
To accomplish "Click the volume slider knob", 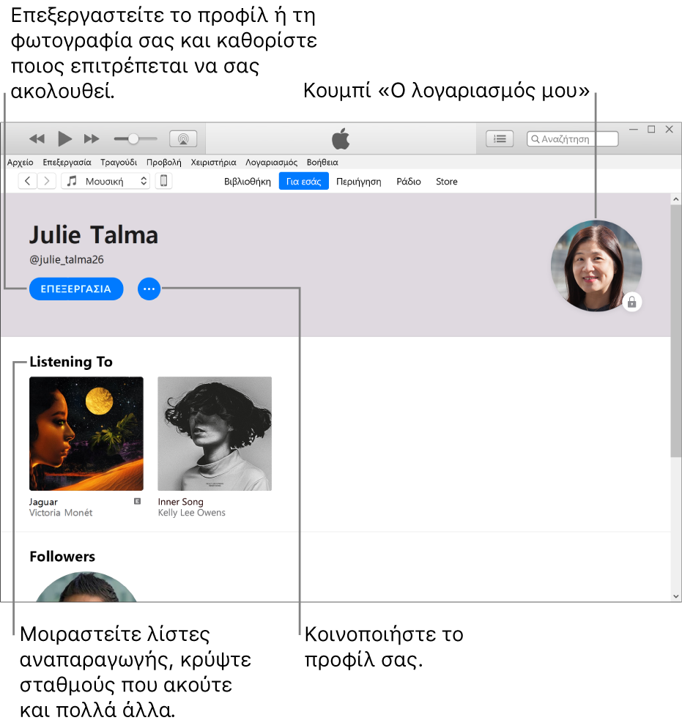I will [x=133, y=138].
